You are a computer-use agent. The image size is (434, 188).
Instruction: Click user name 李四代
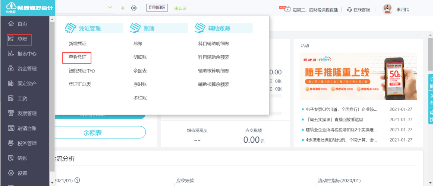402,10
